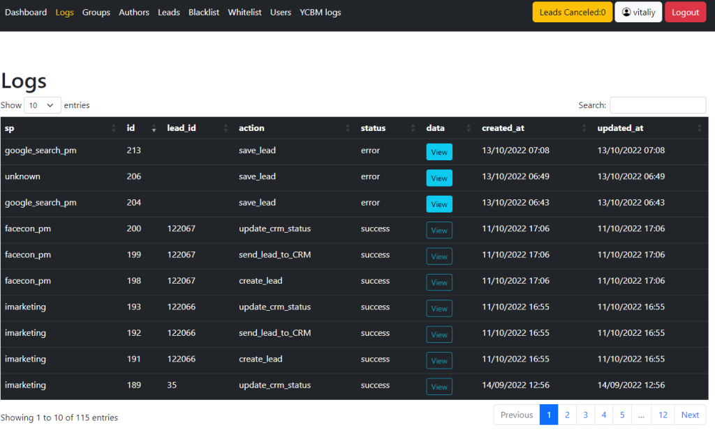Viewport: 715px width, 439px height.
Task: Open the entries per page dropdown
Action: click(43, 105)
